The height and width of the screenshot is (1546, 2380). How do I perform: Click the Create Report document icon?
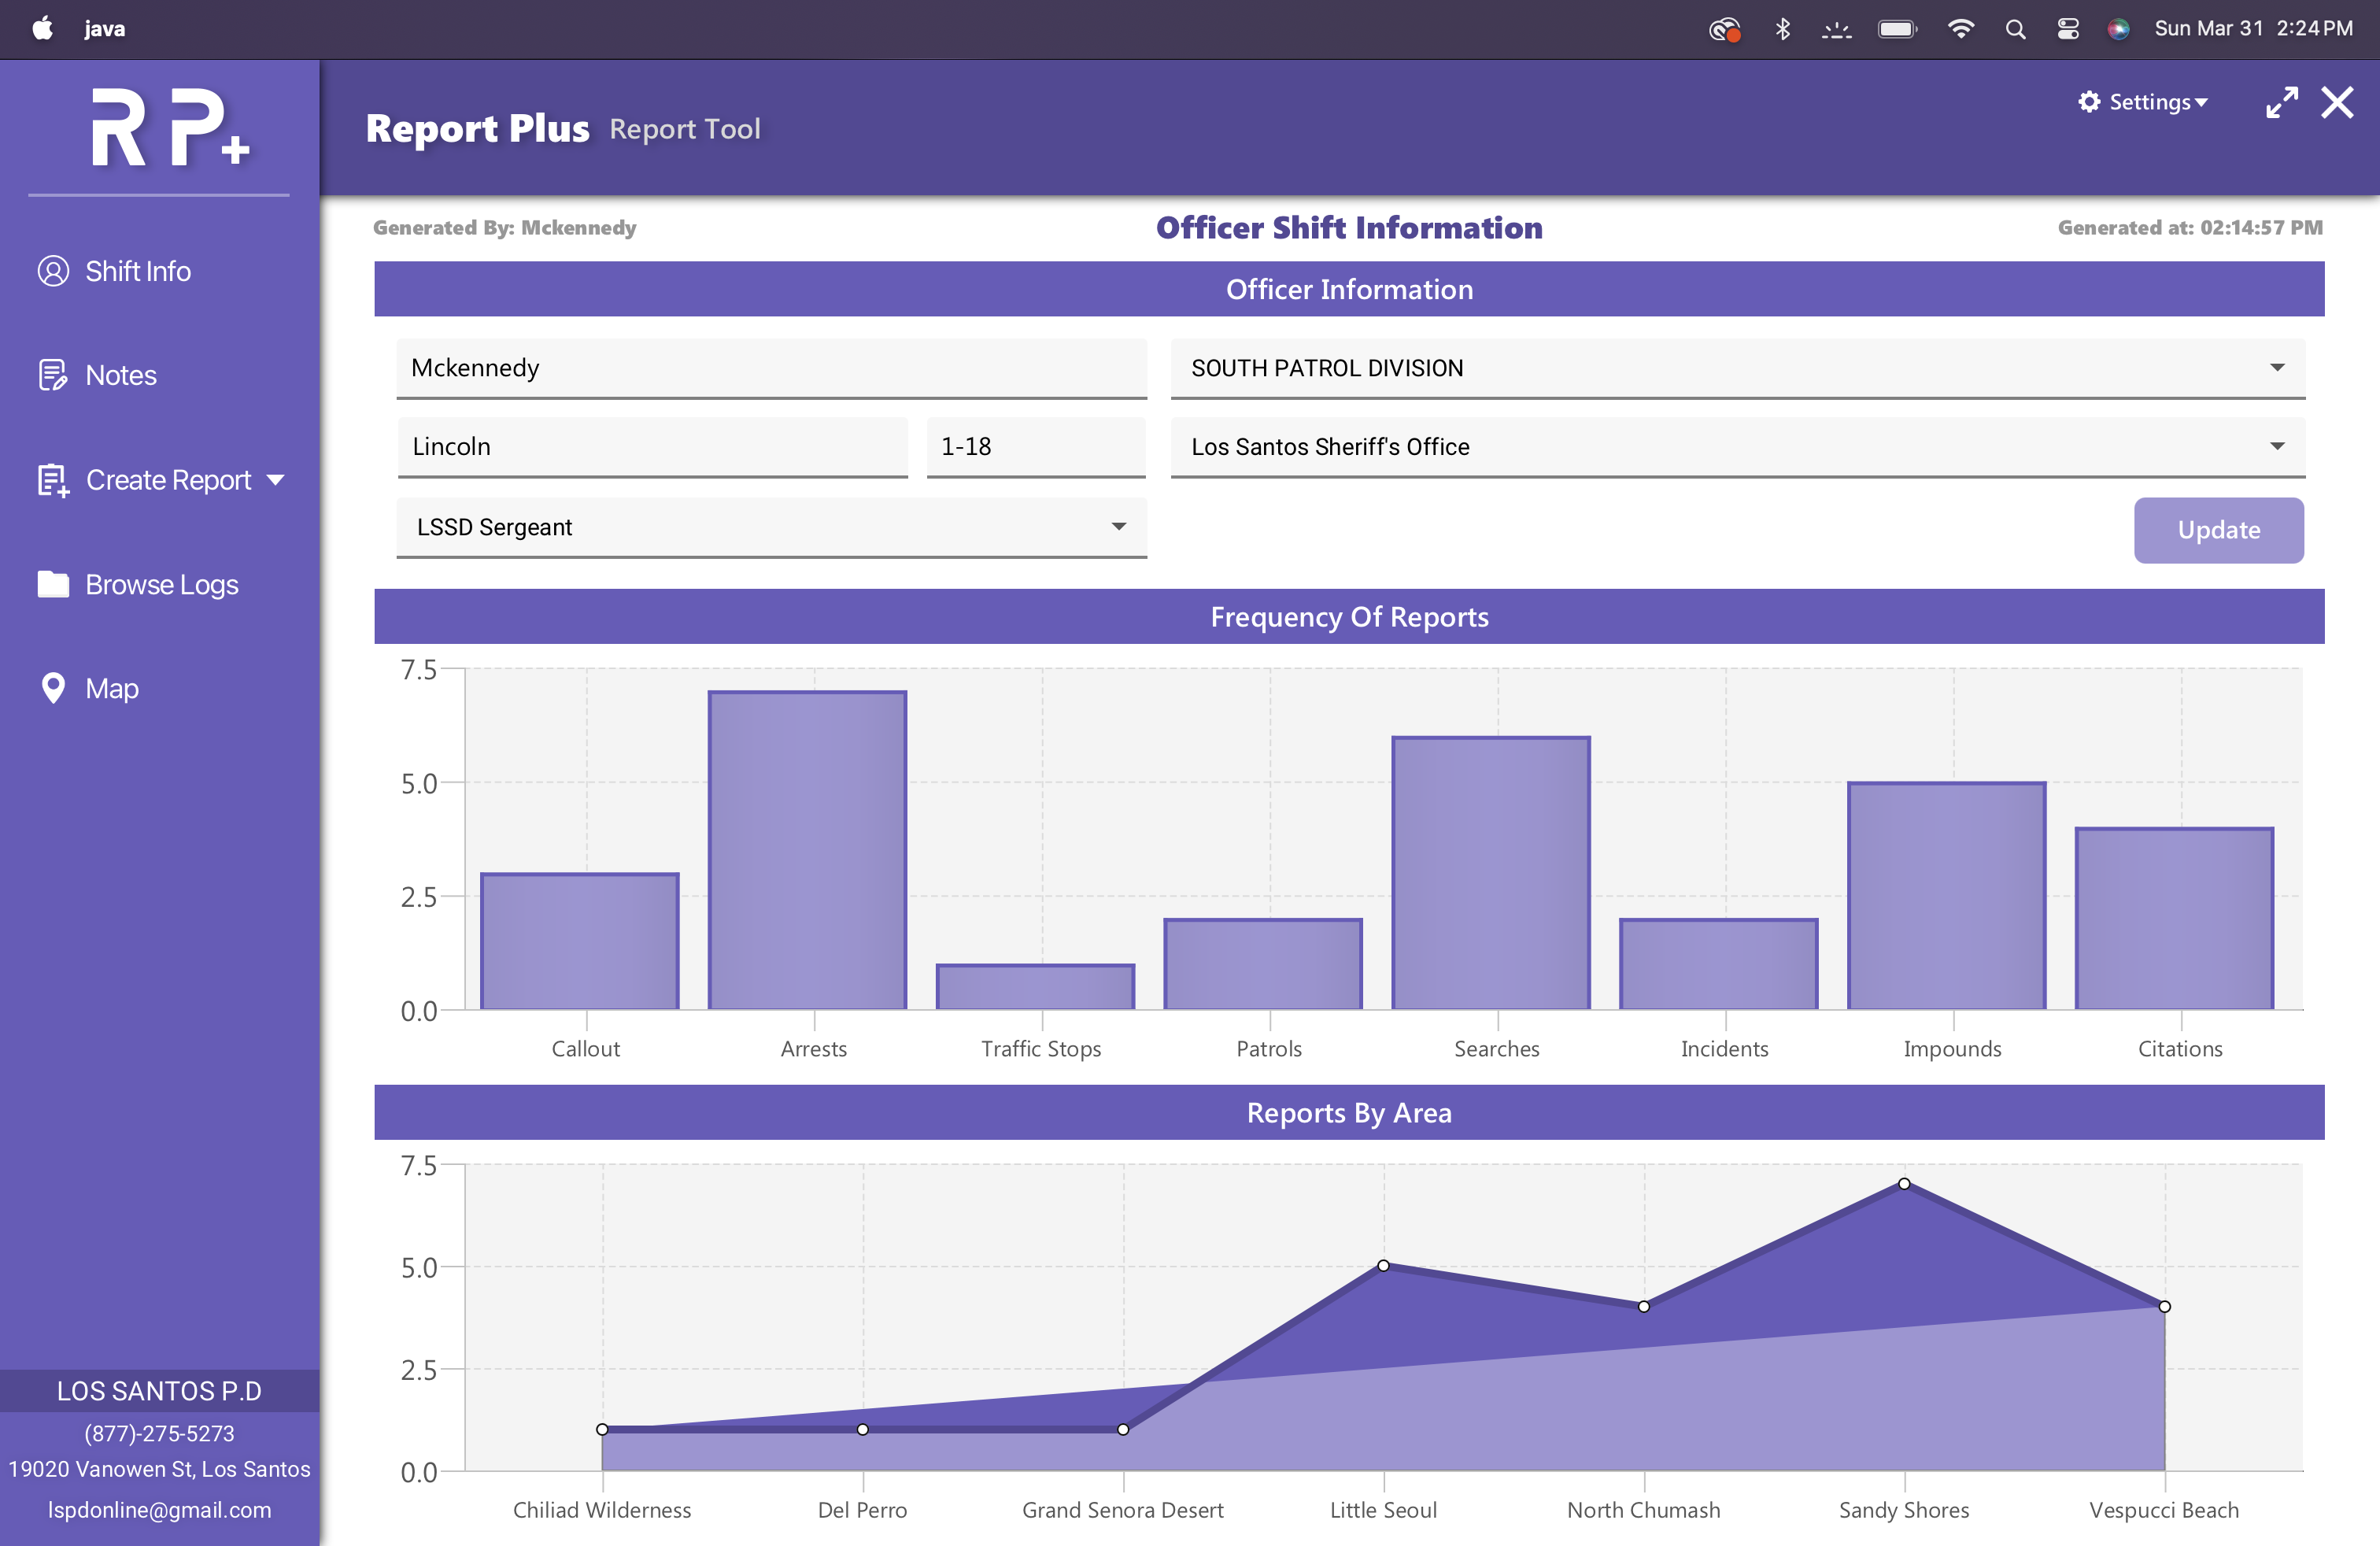tap(53, 480)
